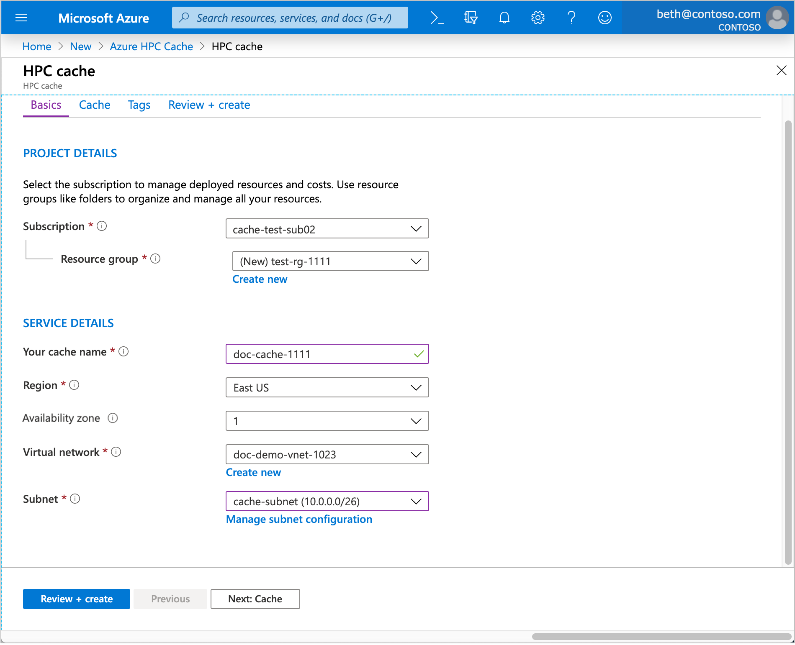Open the beth@contoso.com account avatar
795x645 pixels.
(x=777, y=18)
